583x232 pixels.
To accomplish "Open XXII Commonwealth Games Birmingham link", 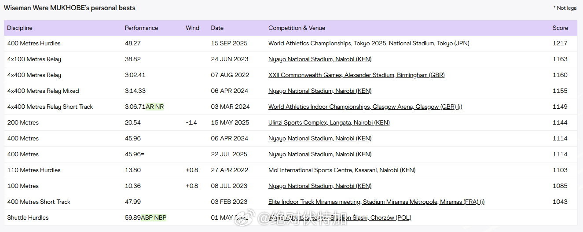I will [356, 75].
